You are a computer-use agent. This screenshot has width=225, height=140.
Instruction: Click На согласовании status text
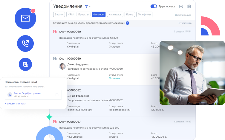(120, 110)
